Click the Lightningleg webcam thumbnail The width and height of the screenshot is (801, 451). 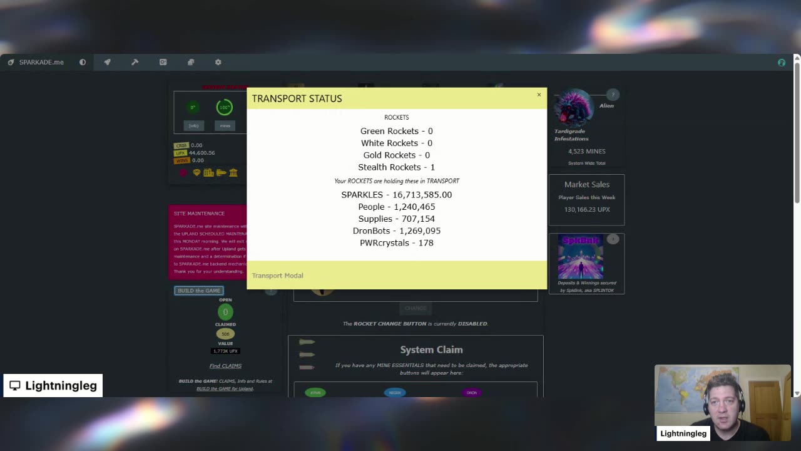723,403
